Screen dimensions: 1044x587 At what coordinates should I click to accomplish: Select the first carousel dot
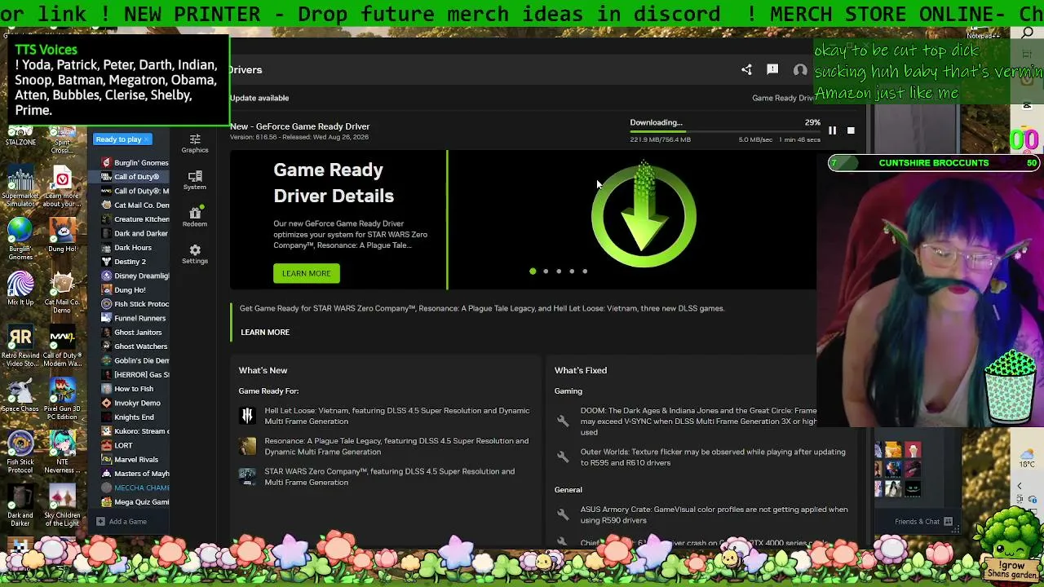point(533,271)
